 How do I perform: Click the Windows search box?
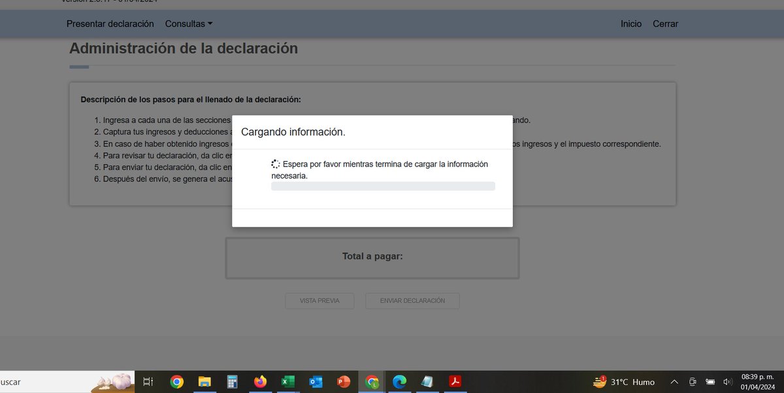67,382
